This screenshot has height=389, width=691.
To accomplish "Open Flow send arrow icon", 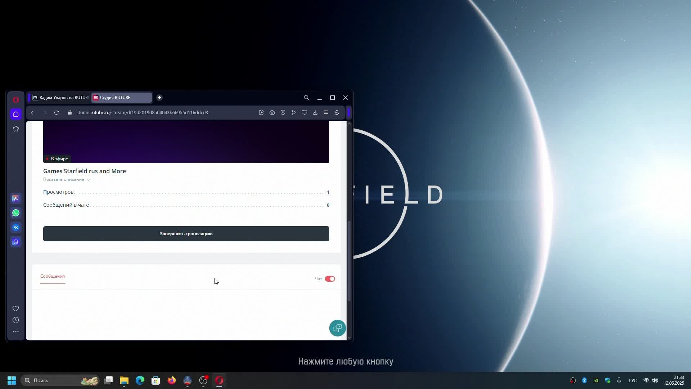I will [x=294, y=113].
